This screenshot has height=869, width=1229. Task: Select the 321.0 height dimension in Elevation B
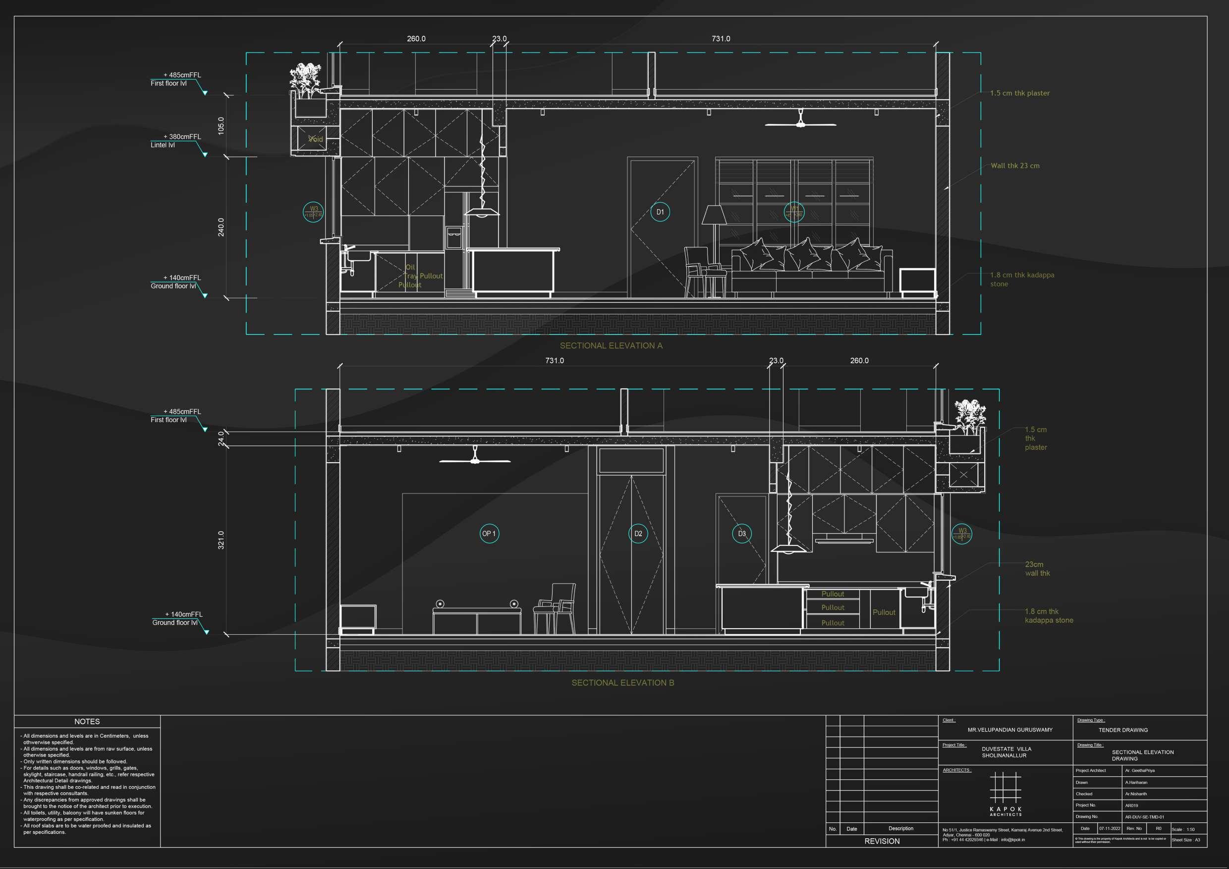click(x=221, y=540)
